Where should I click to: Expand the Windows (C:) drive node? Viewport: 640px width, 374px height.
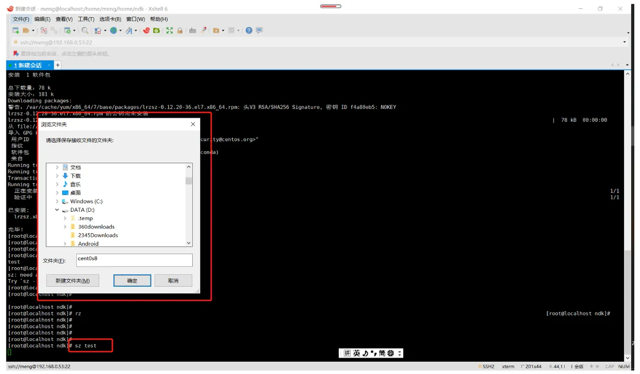pos(57,201)
